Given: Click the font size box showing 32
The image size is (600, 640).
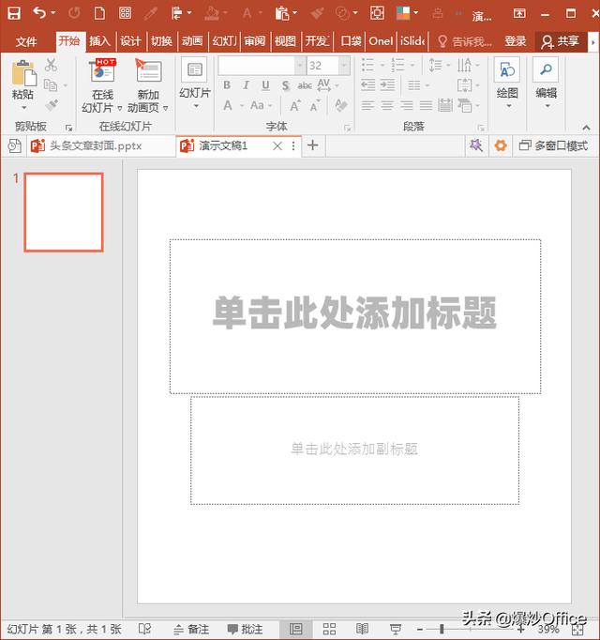Looking at the screenshot, I should click(x=322, y=66).
